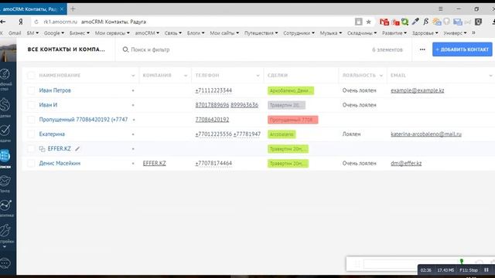Click email katerina-arcobaleno@mail.ru
Image resolution: width=495 pixels, height=278 pixels.
pyautogui.click(x=426, y=134)
